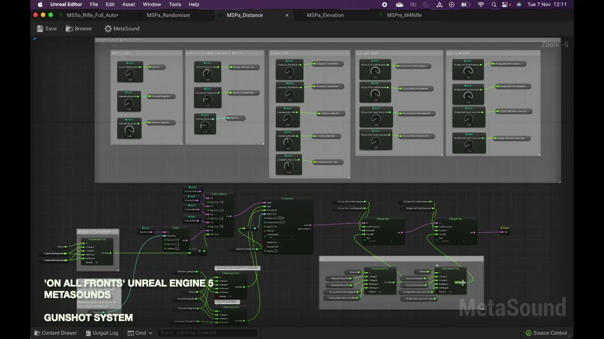Screen dimensions: 604x339
Task: Open macOS Control Center icon
Action: (x=505, y=4)
